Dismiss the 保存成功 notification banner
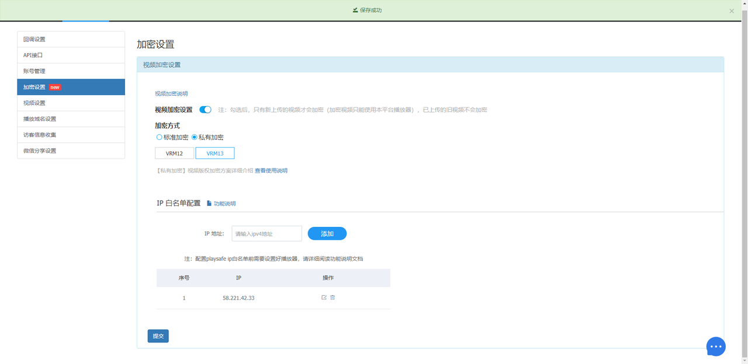The height and width of the screenshot is (364, 748). click(x=732, y=10)
